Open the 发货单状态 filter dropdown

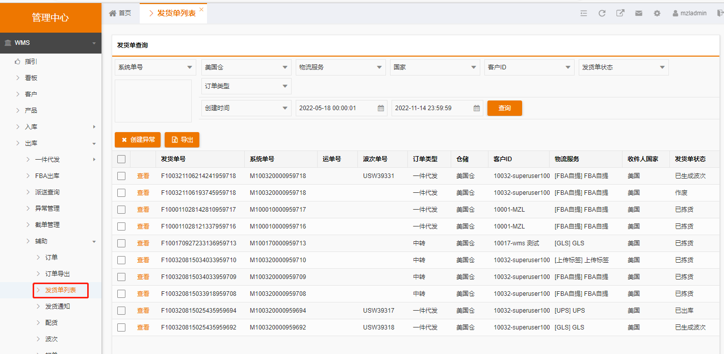pos(624,67)
